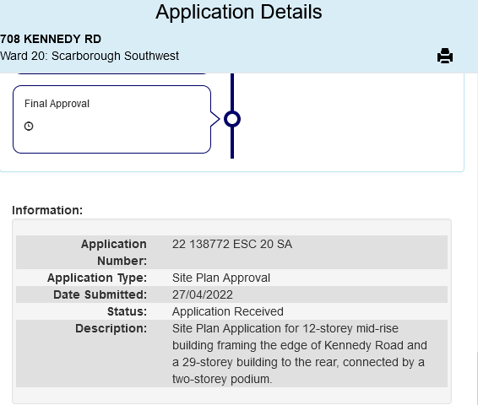Click the Application Received status value
This screenshot has width=478, height=405.
coord(228,311)
